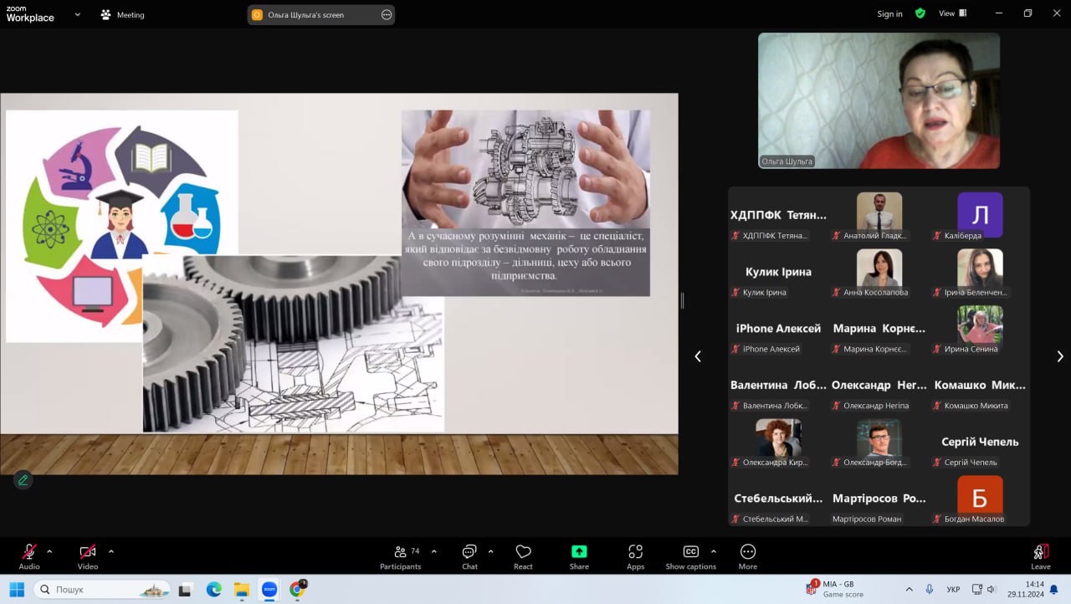Click Валентина Лобк participant tile

(778, 386)
